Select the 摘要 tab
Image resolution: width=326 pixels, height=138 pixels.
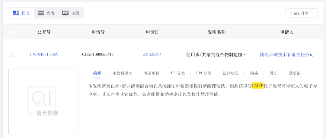tap(97, 73)
